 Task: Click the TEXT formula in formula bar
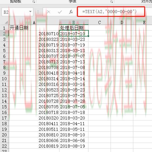click(x=109, y=12)
